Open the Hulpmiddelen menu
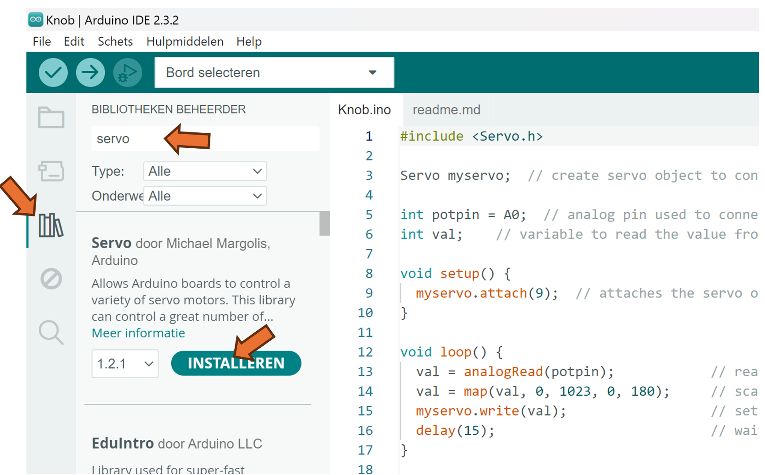Image resolution: width=765 pixels, height=475 pixels. (185, 42)
